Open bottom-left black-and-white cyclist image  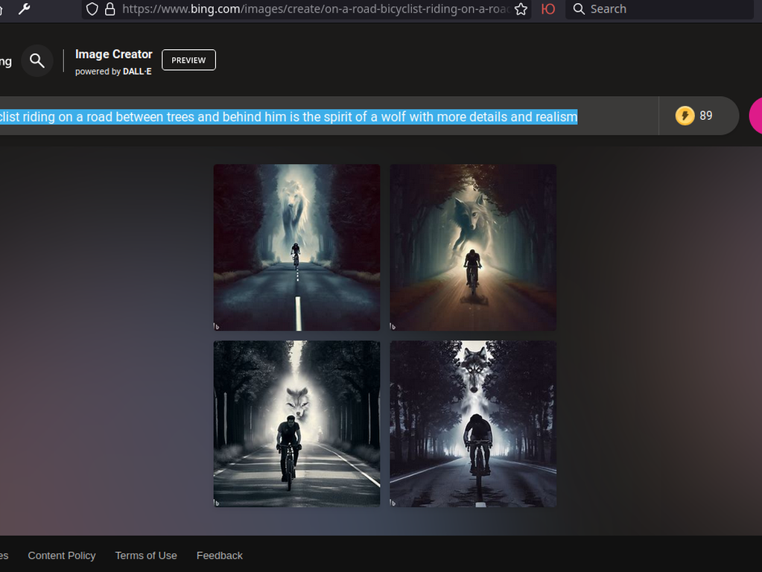pos(296,424)
